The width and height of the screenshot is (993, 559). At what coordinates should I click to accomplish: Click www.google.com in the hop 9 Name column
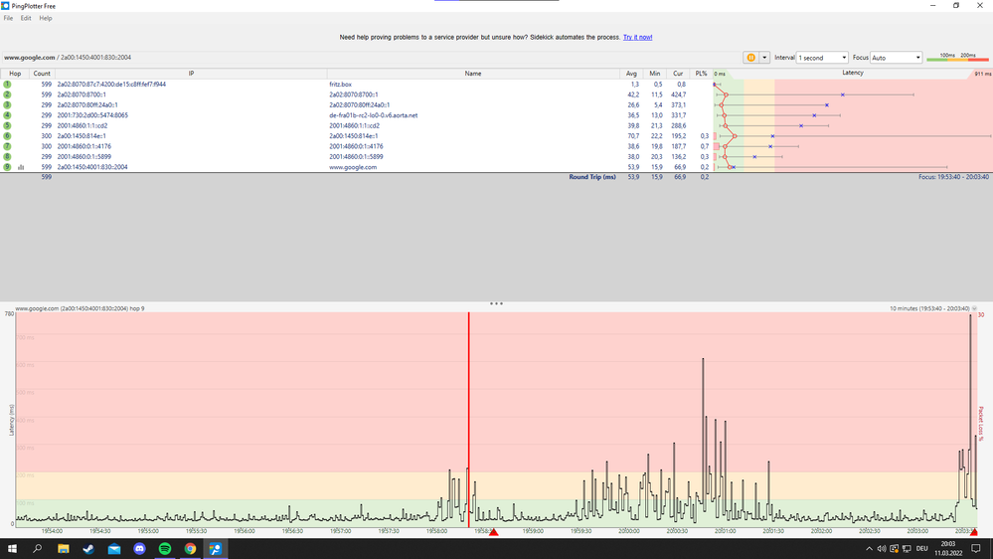pos(353,167)
